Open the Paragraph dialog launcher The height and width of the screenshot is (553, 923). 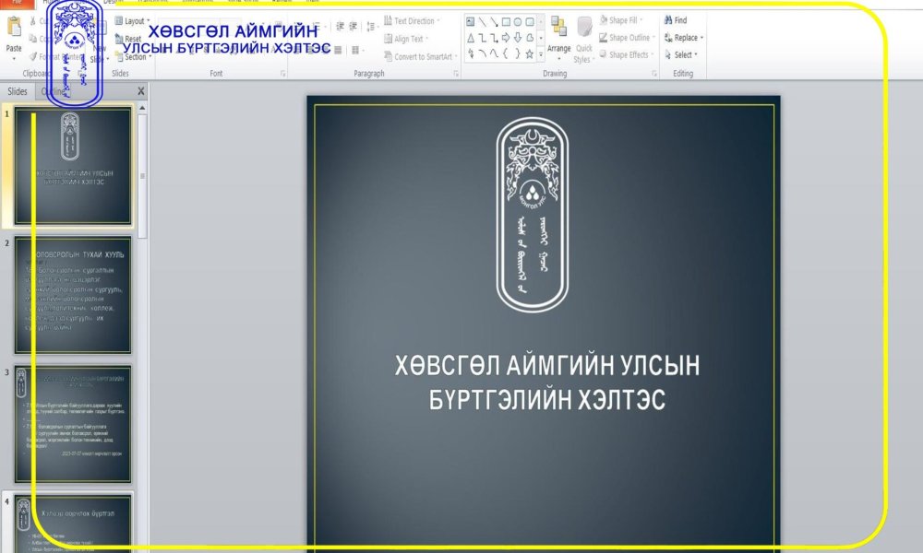pos(456,74)
